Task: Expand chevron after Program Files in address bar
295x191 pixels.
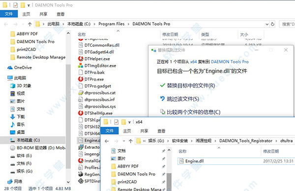Action: click(128, 24)
